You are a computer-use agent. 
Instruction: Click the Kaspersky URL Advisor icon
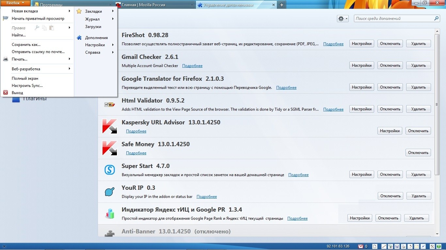[x=109, y=126]
